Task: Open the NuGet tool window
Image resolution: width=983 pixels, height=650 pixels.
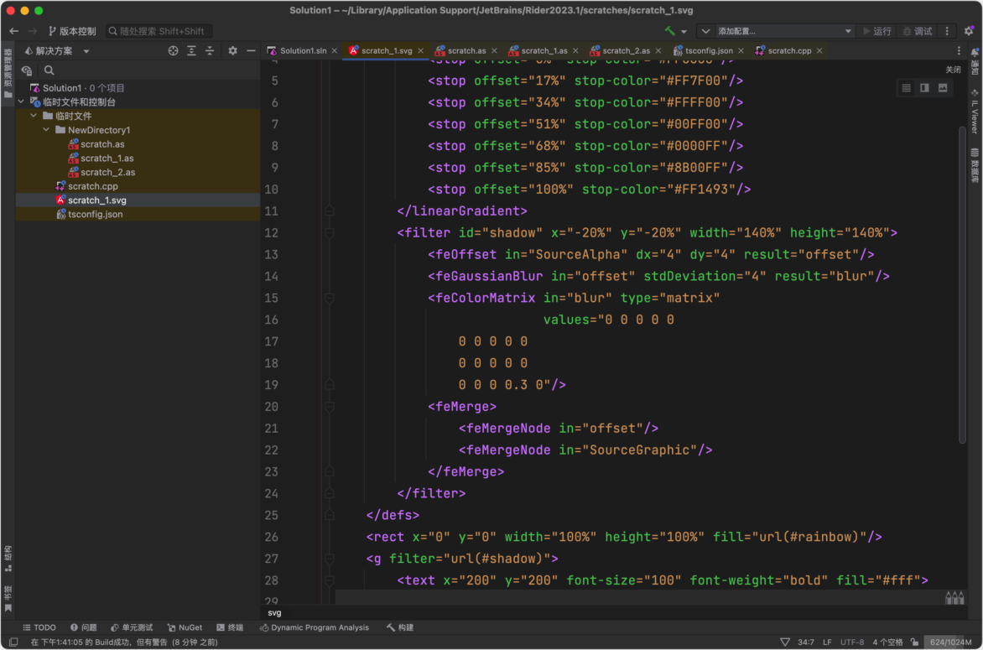Action: (x=185, y=627)
